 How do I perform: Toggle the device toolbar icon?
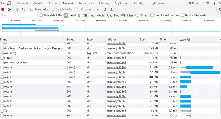(x=9, y=3)
